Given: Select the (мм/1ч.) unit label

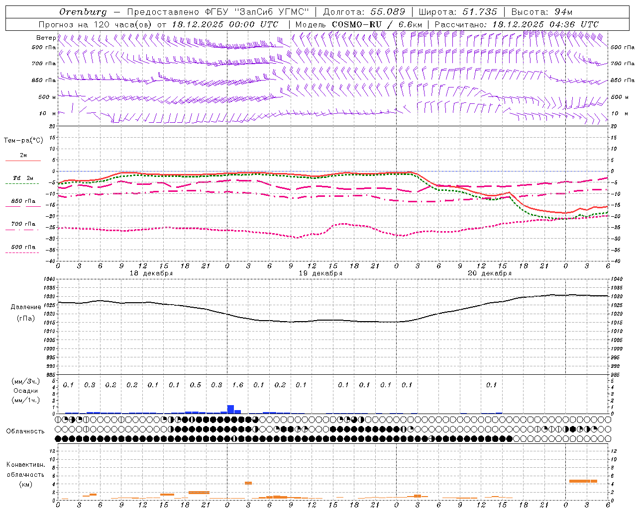Looking at the screenshot, I should pos(26,401).
